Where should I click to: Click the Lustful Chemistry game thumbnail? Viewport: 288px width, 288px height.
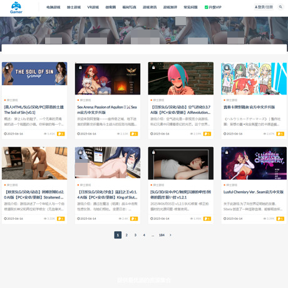254,163
